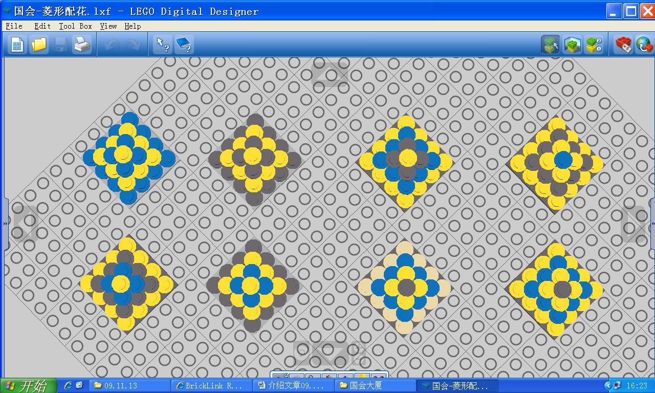
Task: Switch to the 国会大厦 folder window
Action: (x=376, y=385)
